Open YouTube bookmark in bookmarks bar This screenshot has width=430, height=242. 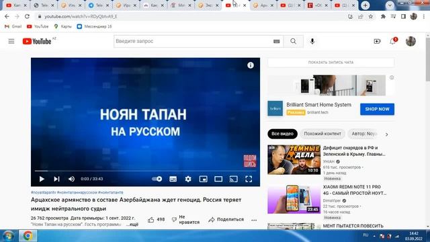pyautogui.click(x=38, y=26)
